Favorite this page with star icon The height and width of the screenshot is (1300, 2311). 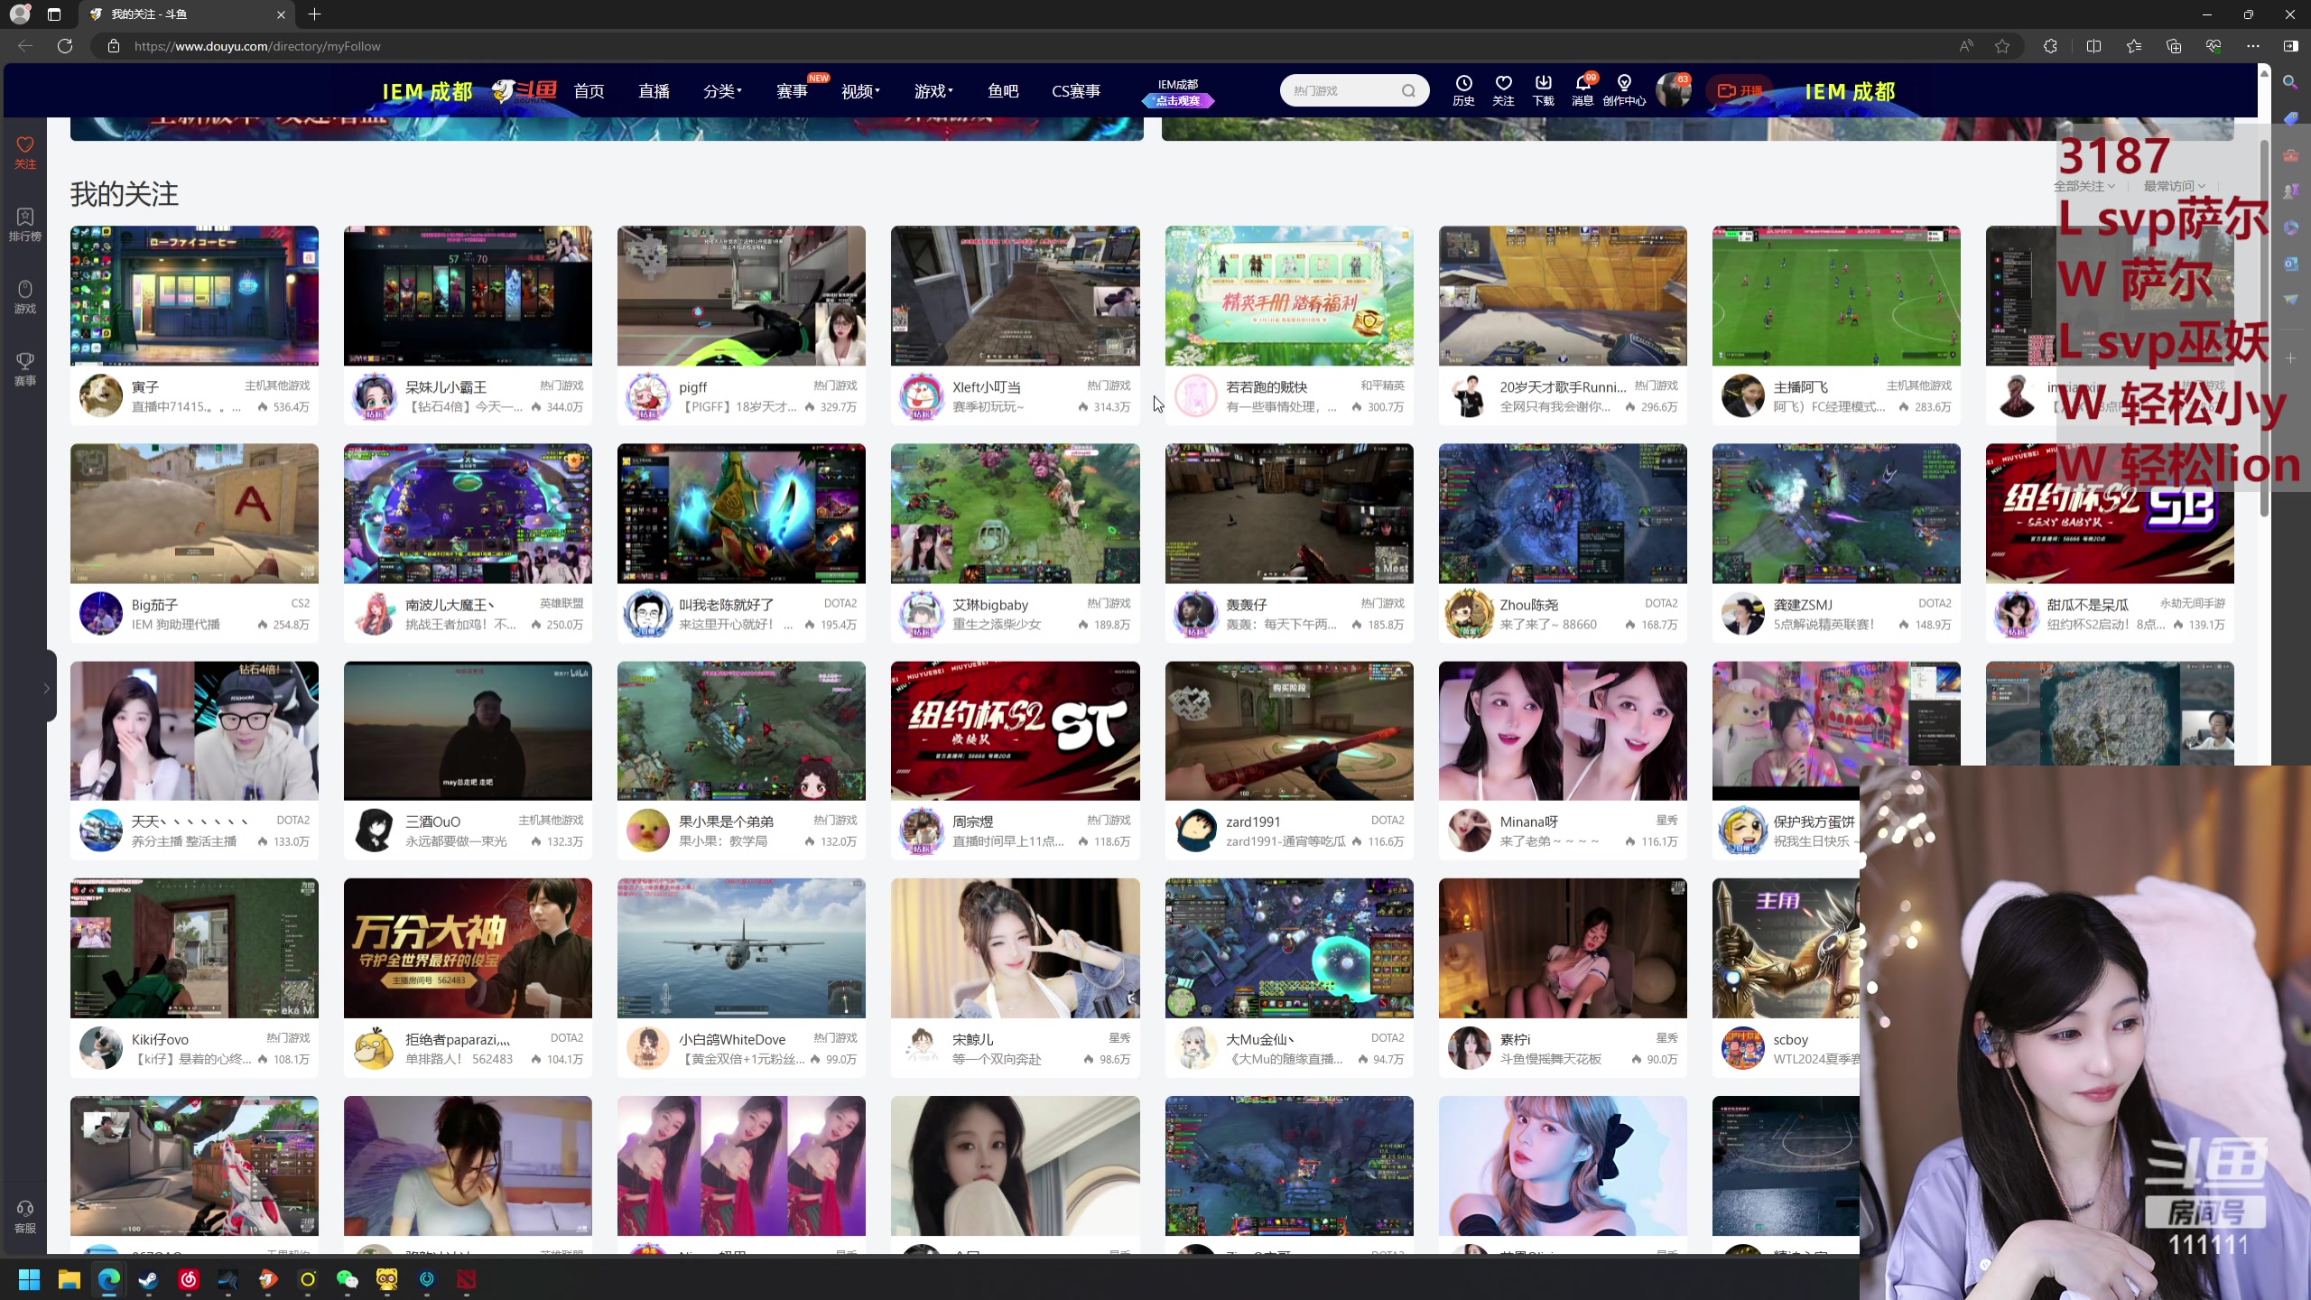(2002, 46)
